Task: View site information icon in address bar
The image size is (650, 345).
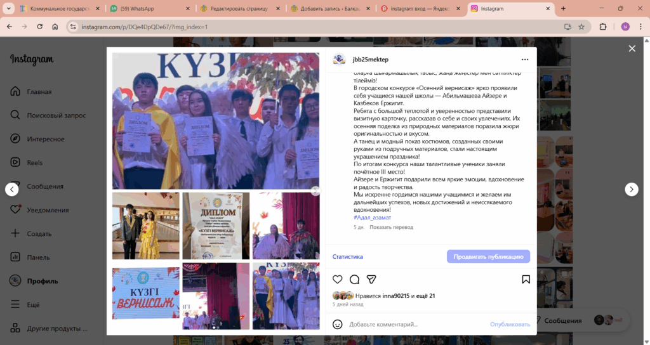Action: point(73,27)
